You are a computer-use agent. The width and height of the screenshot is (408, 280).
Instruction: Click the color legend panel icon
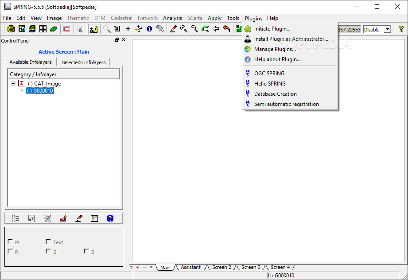click(94, 218)
